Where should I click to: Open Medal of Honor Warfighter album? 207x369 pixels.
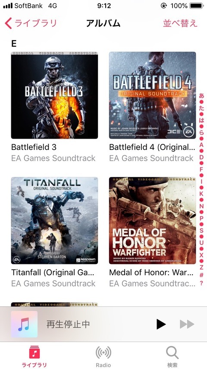click(x=153, y=220)
